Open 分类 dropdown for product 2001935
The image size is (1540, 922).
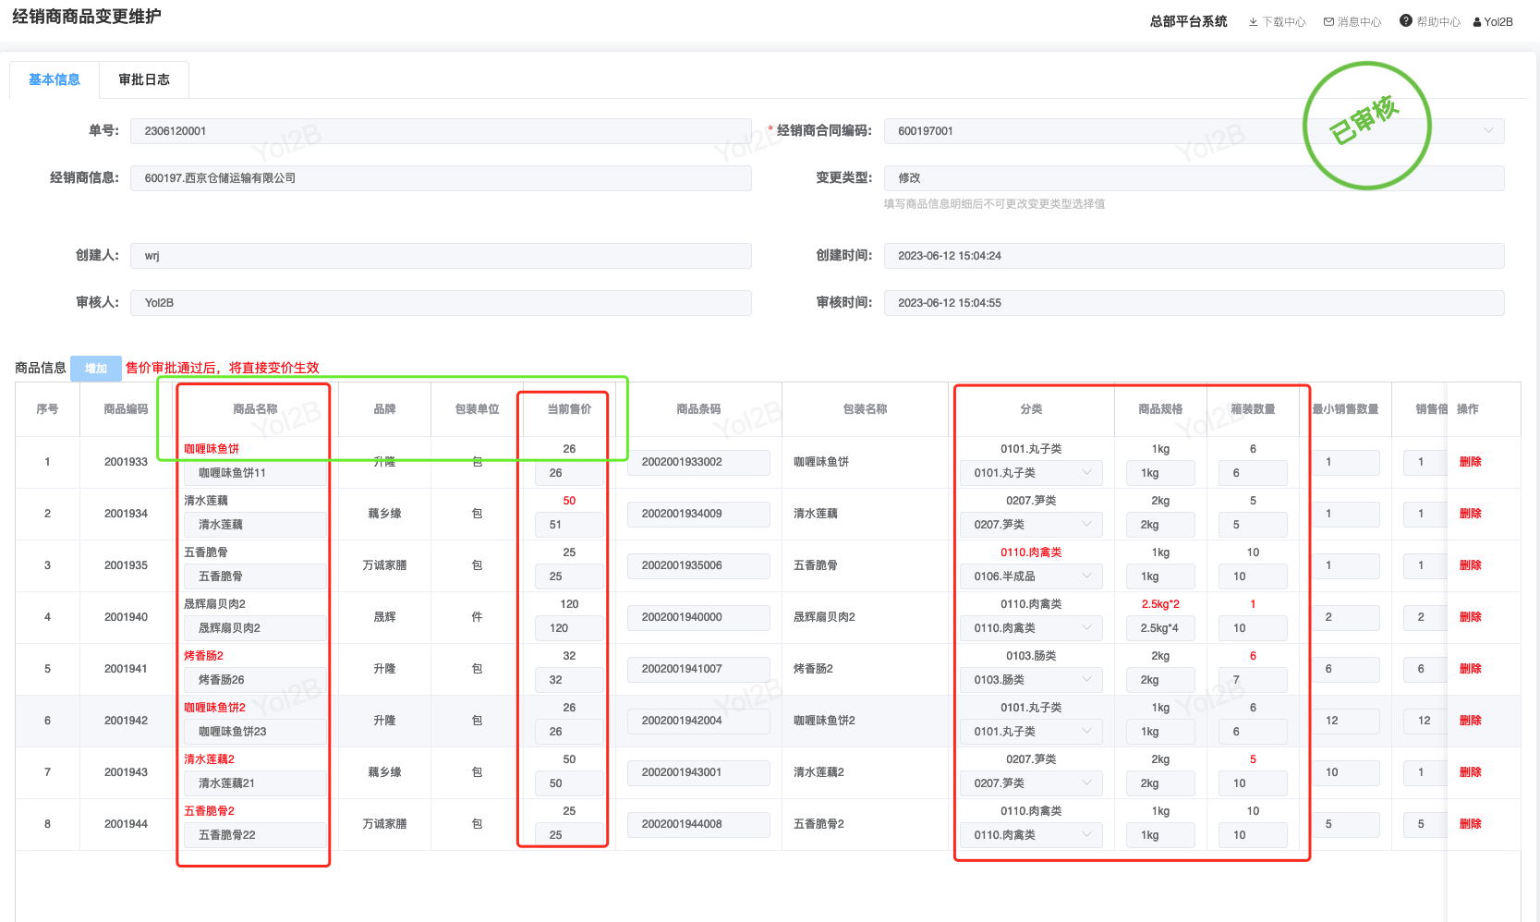1031,576
